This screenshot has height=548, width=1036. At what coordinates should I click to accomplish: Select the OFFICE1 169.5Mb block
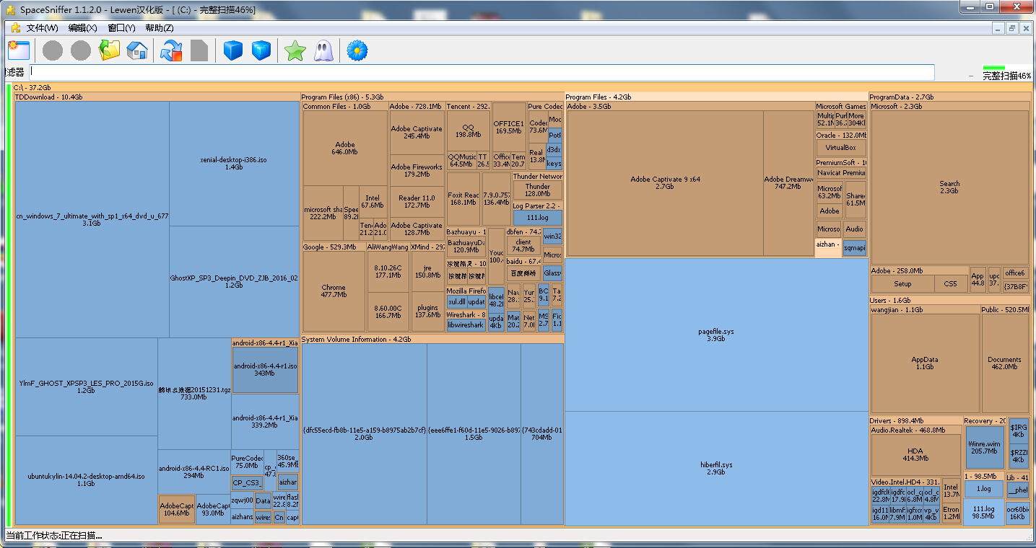[x=508, y=127]
